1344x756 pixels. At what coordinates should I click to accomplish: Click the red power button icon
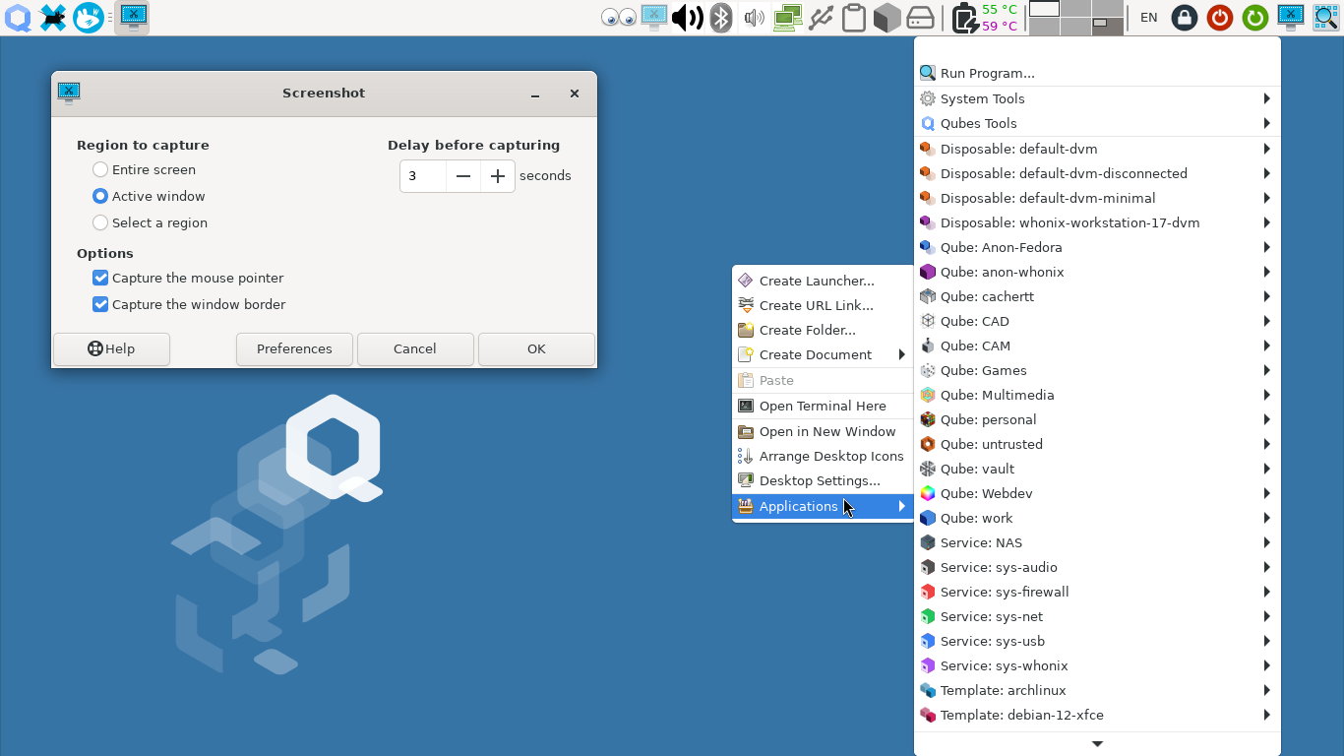coord(1219,18)
